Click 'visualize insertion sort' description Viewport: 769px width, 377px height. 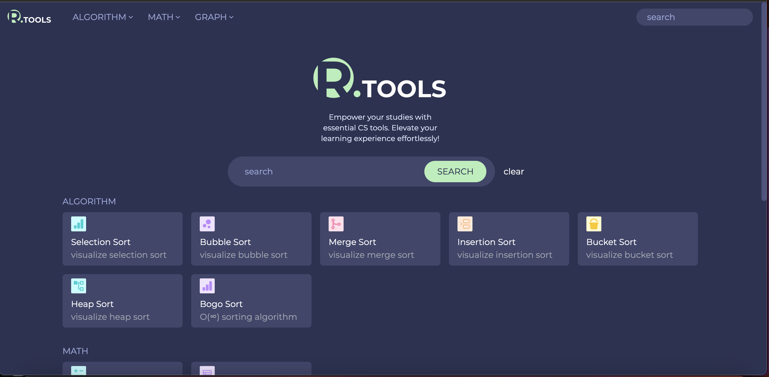point(505,255)
